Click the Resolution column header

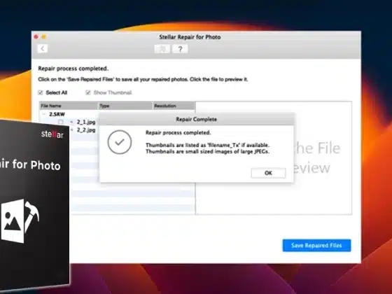(x=174, y=106)
